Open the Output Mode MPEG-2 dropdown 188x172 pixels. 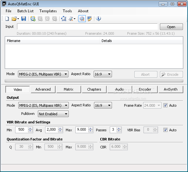(x=44, y=105)
